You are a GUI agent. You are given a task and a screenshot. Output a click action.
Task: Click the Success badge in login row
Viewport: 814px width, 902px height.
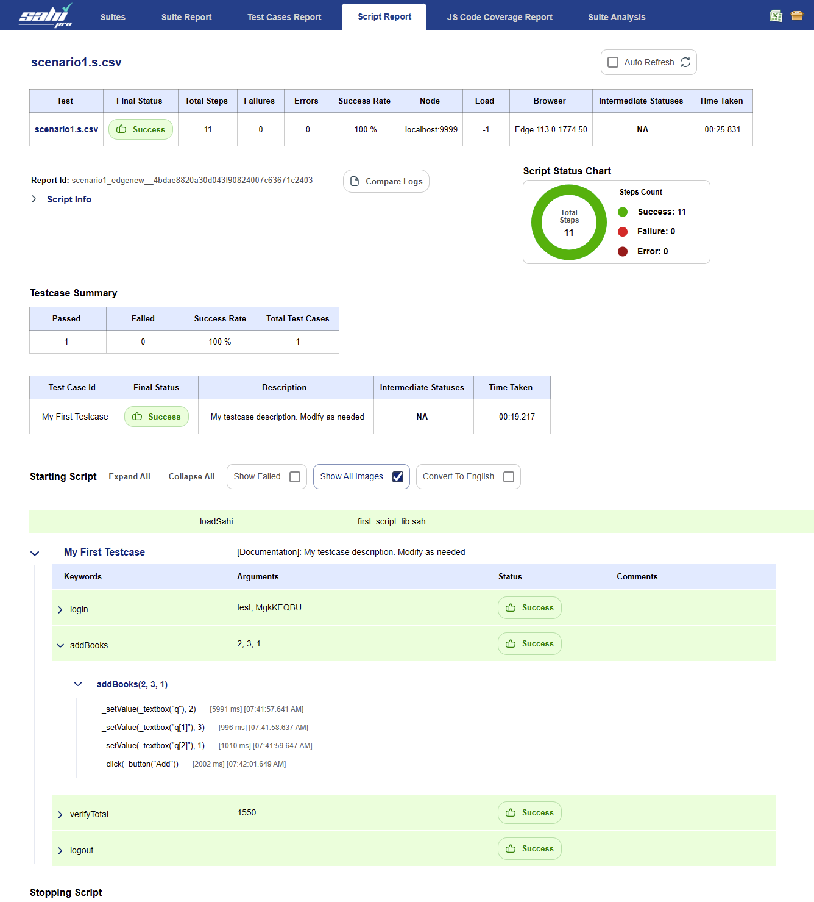[529, 608]
